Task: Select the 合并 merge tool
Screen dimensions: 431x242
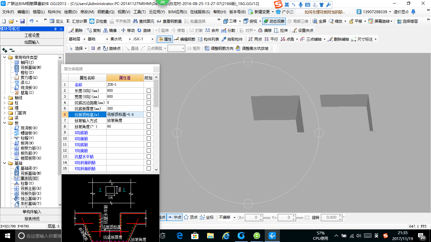Action: (x=212, y=30)
